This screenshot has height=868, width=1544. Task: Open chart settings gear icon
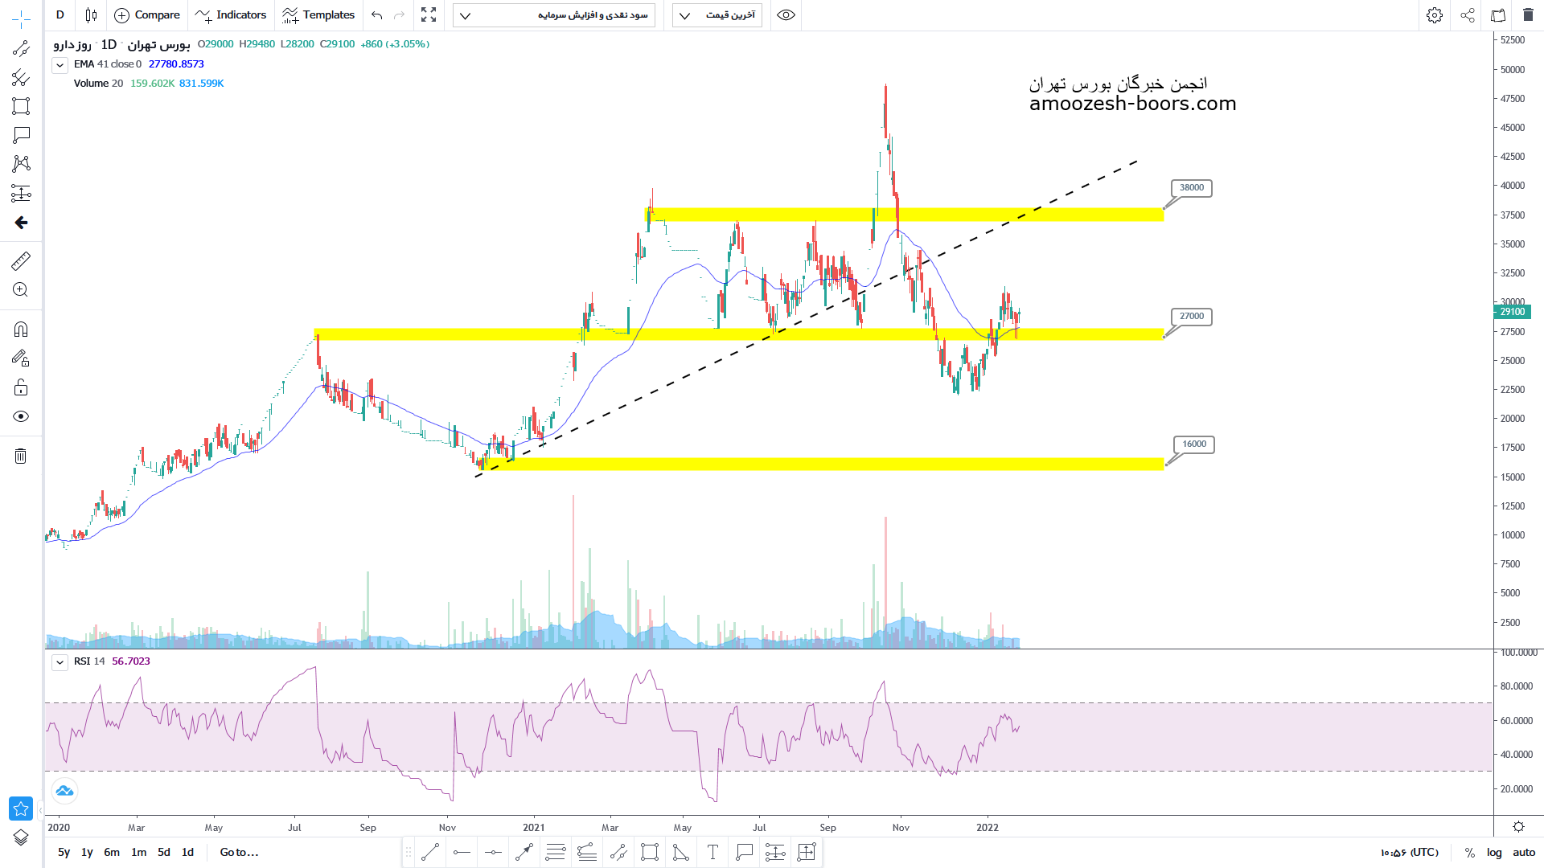coord(1435,15)
